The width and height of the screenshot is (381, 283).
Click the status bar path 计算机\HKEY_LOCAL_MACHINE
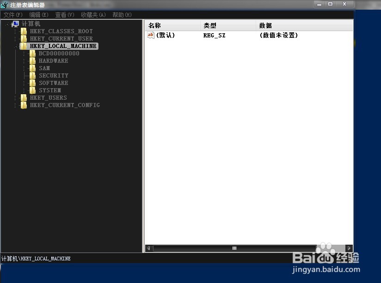(36, 259)
